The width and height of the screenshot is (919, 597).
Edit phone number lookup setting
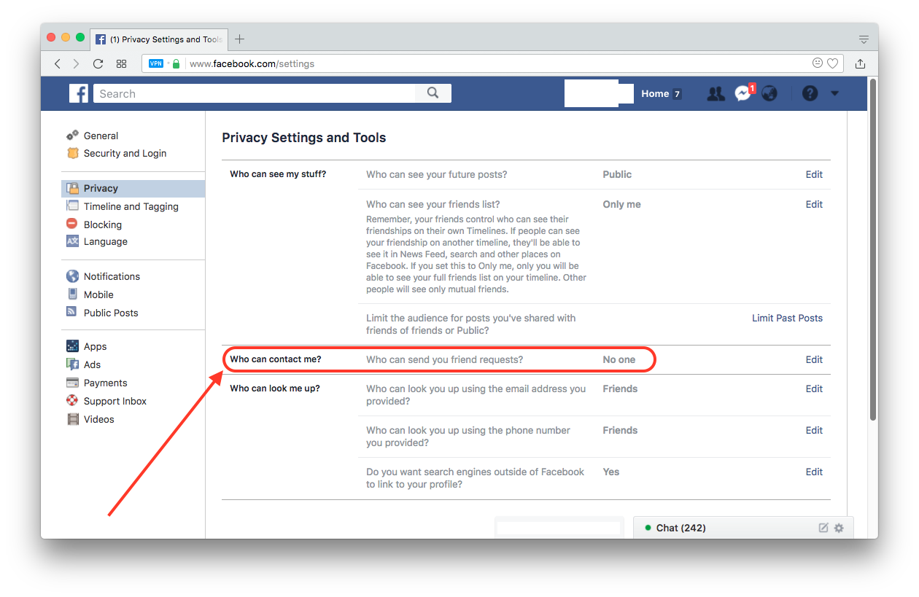pos(814,430)
